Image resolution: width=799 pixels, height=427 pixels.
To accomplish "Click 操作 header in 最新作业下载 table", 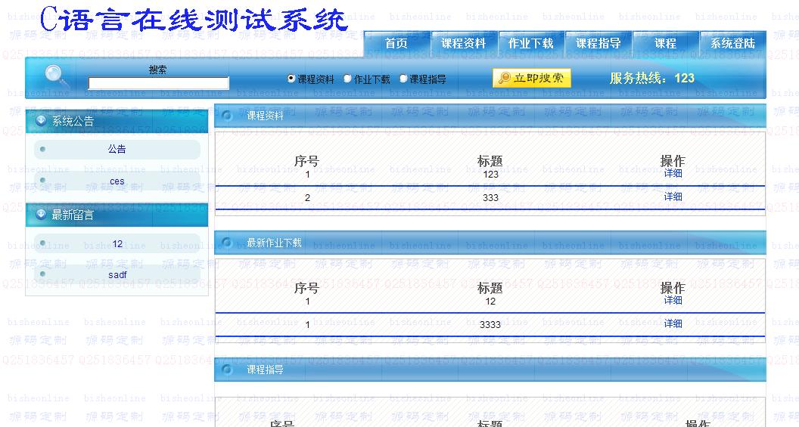I will [x=673, y=288].
